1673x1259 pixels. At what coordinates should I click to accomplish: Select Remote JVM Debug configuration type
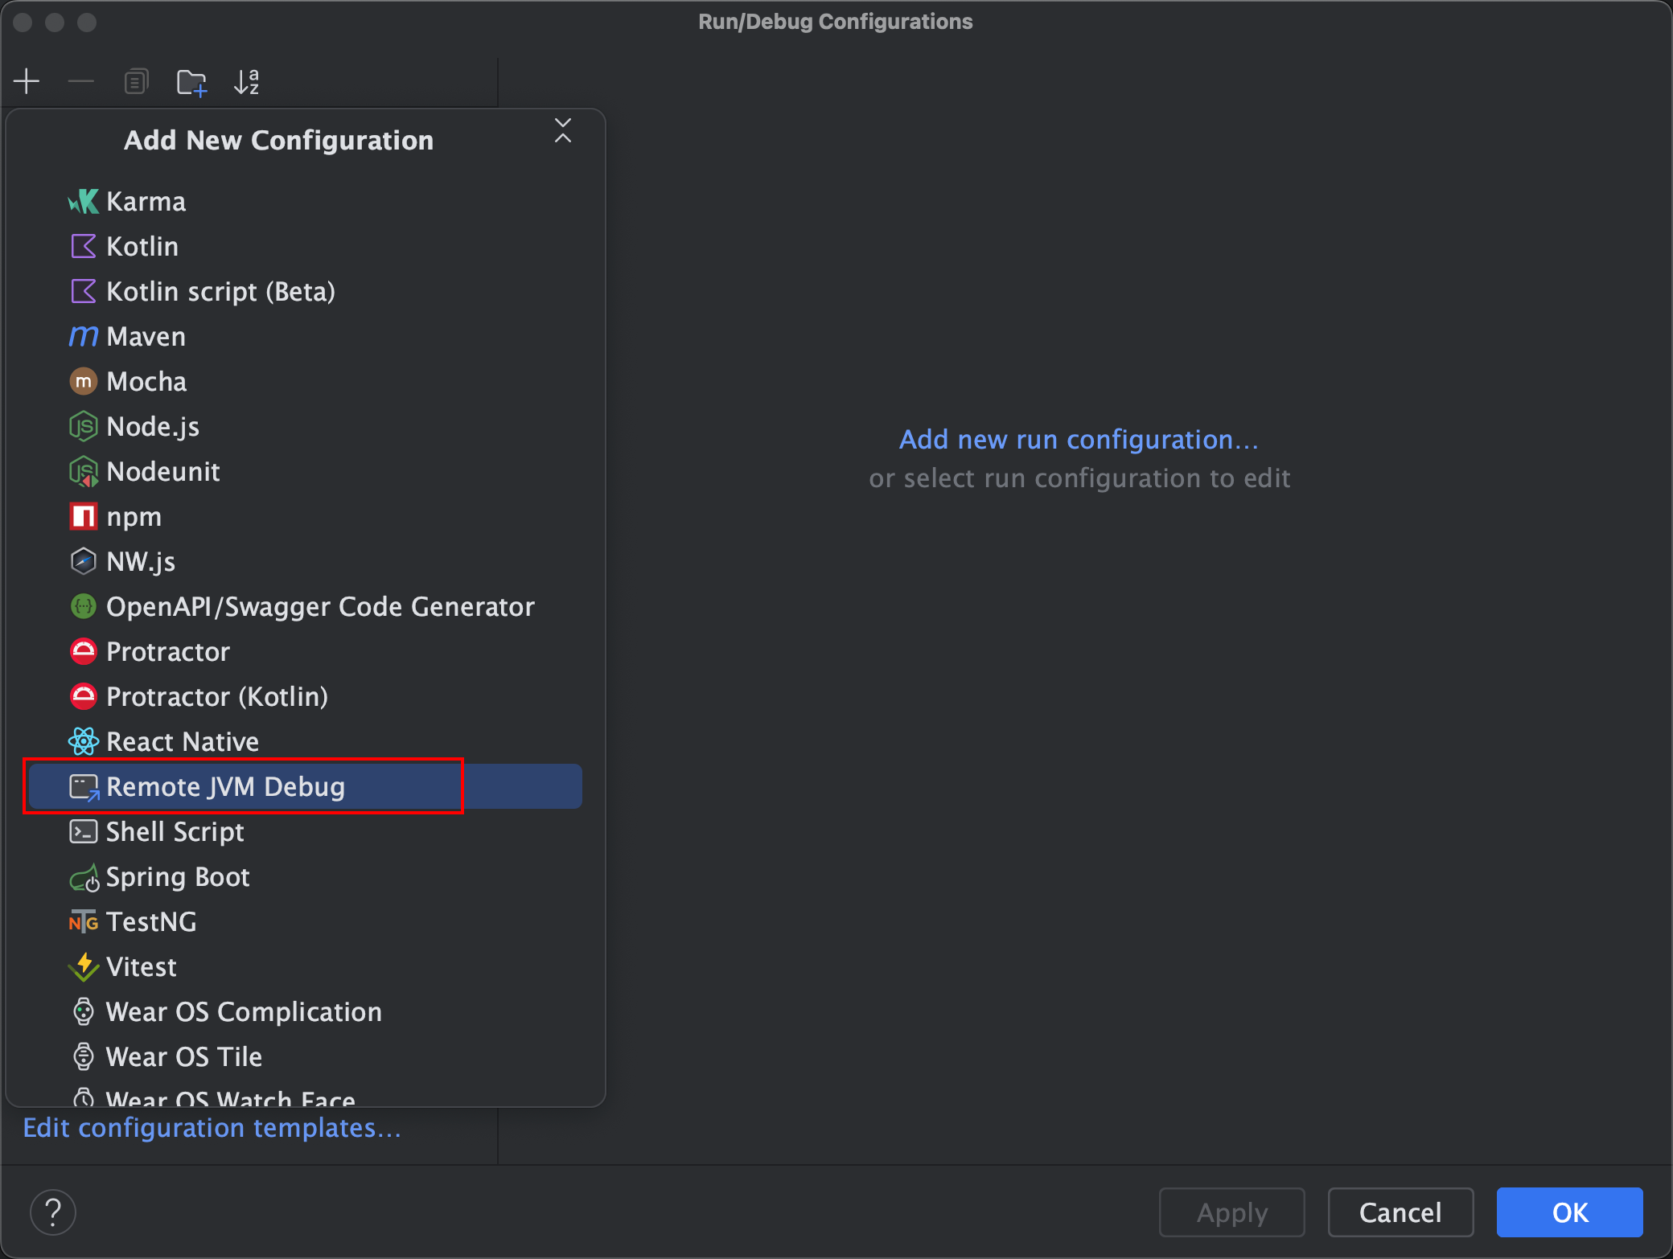tap(225, 786)
